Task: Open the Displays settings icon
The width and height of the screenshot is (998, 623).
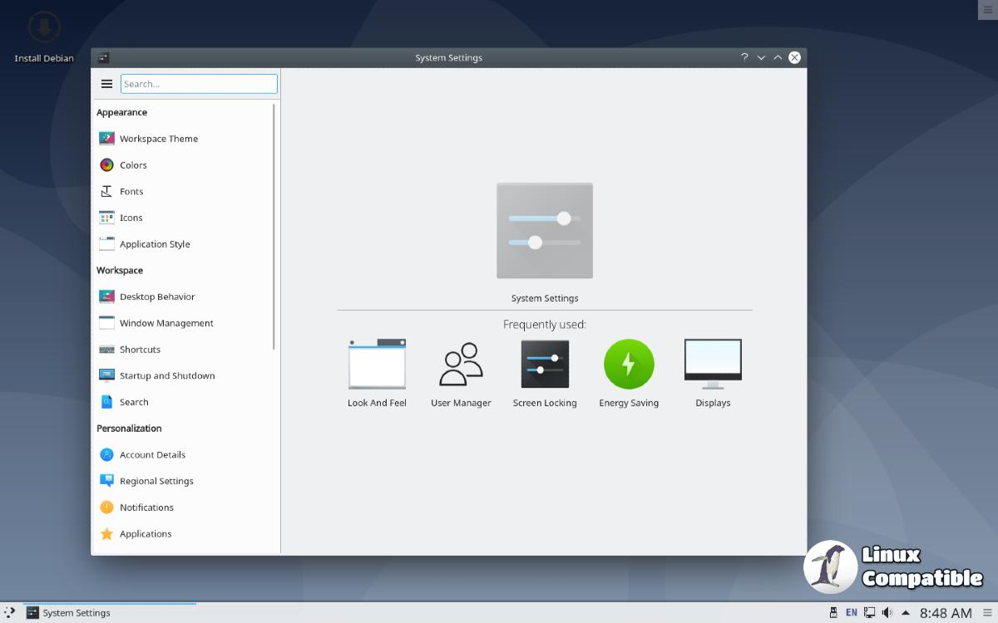Action: coord(713,365)
